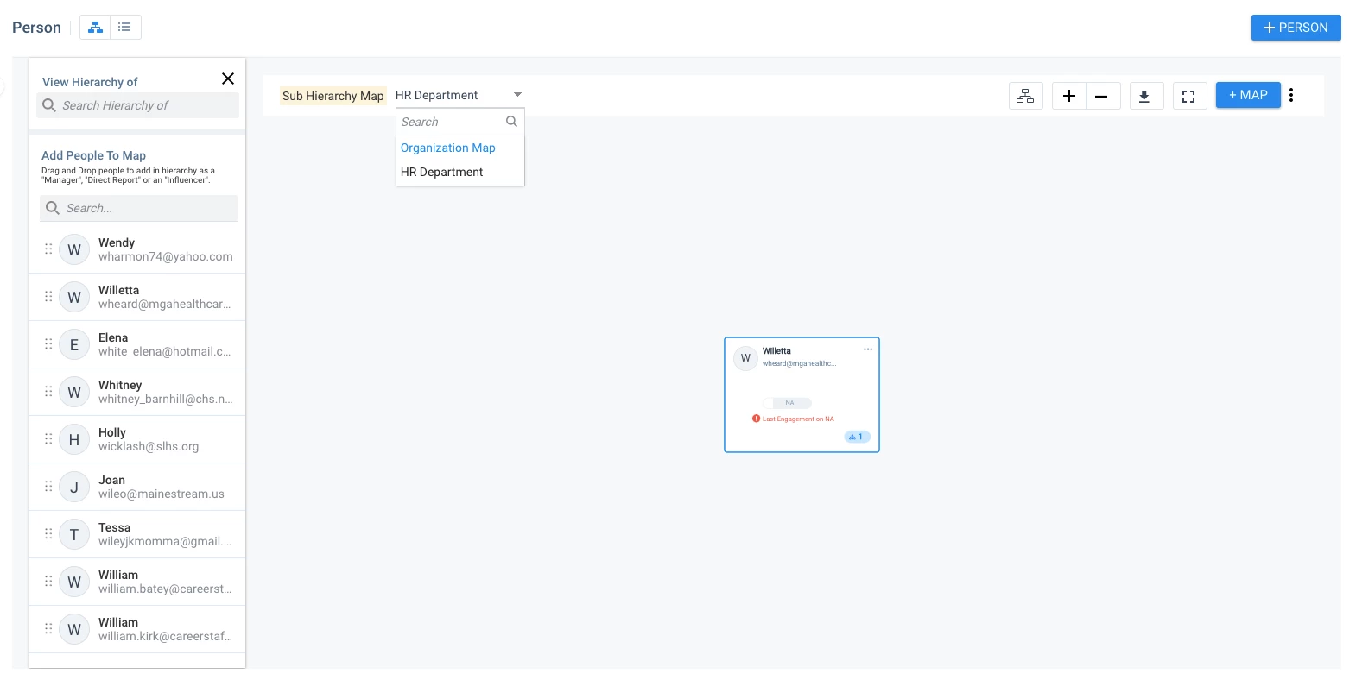Select william.kirk@careerstaf email entry

[165, 636]
